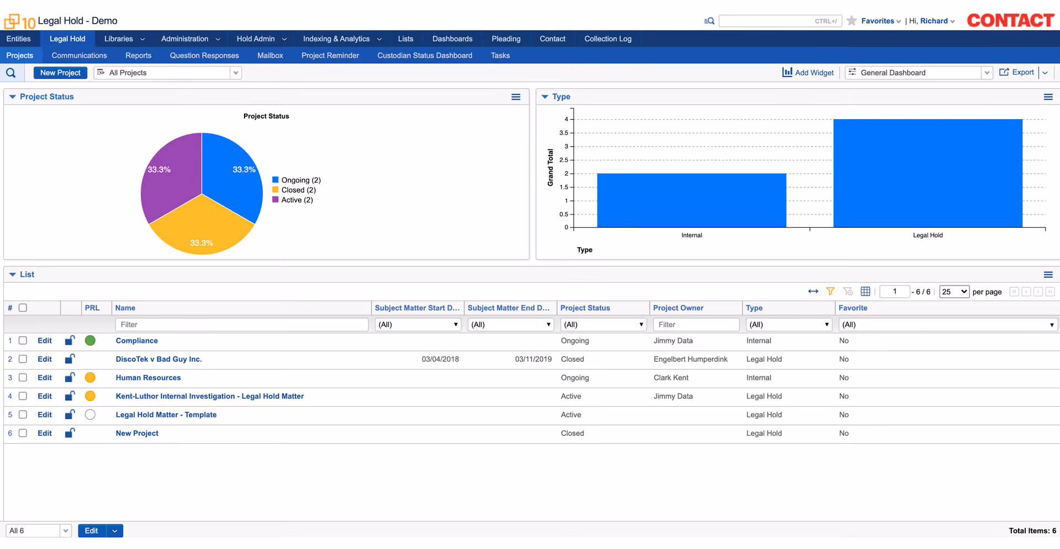Click the Name column filter field

242,325
